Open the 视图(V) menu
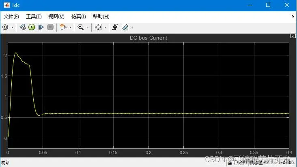297x167 pixels. point(56,17)
